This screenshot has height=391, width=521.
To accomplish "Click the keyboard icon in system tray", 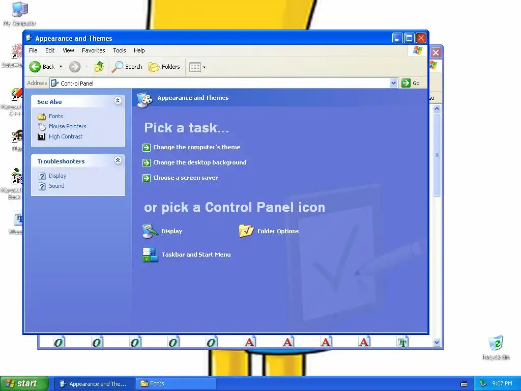I will pyautogui.click(x=464, y=384).
